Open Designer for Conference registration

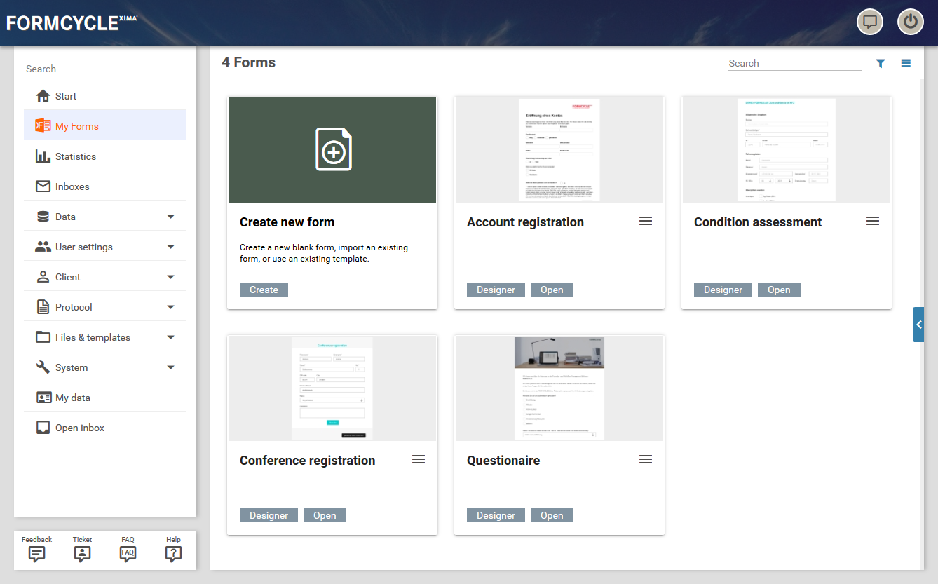pos(269,515)
